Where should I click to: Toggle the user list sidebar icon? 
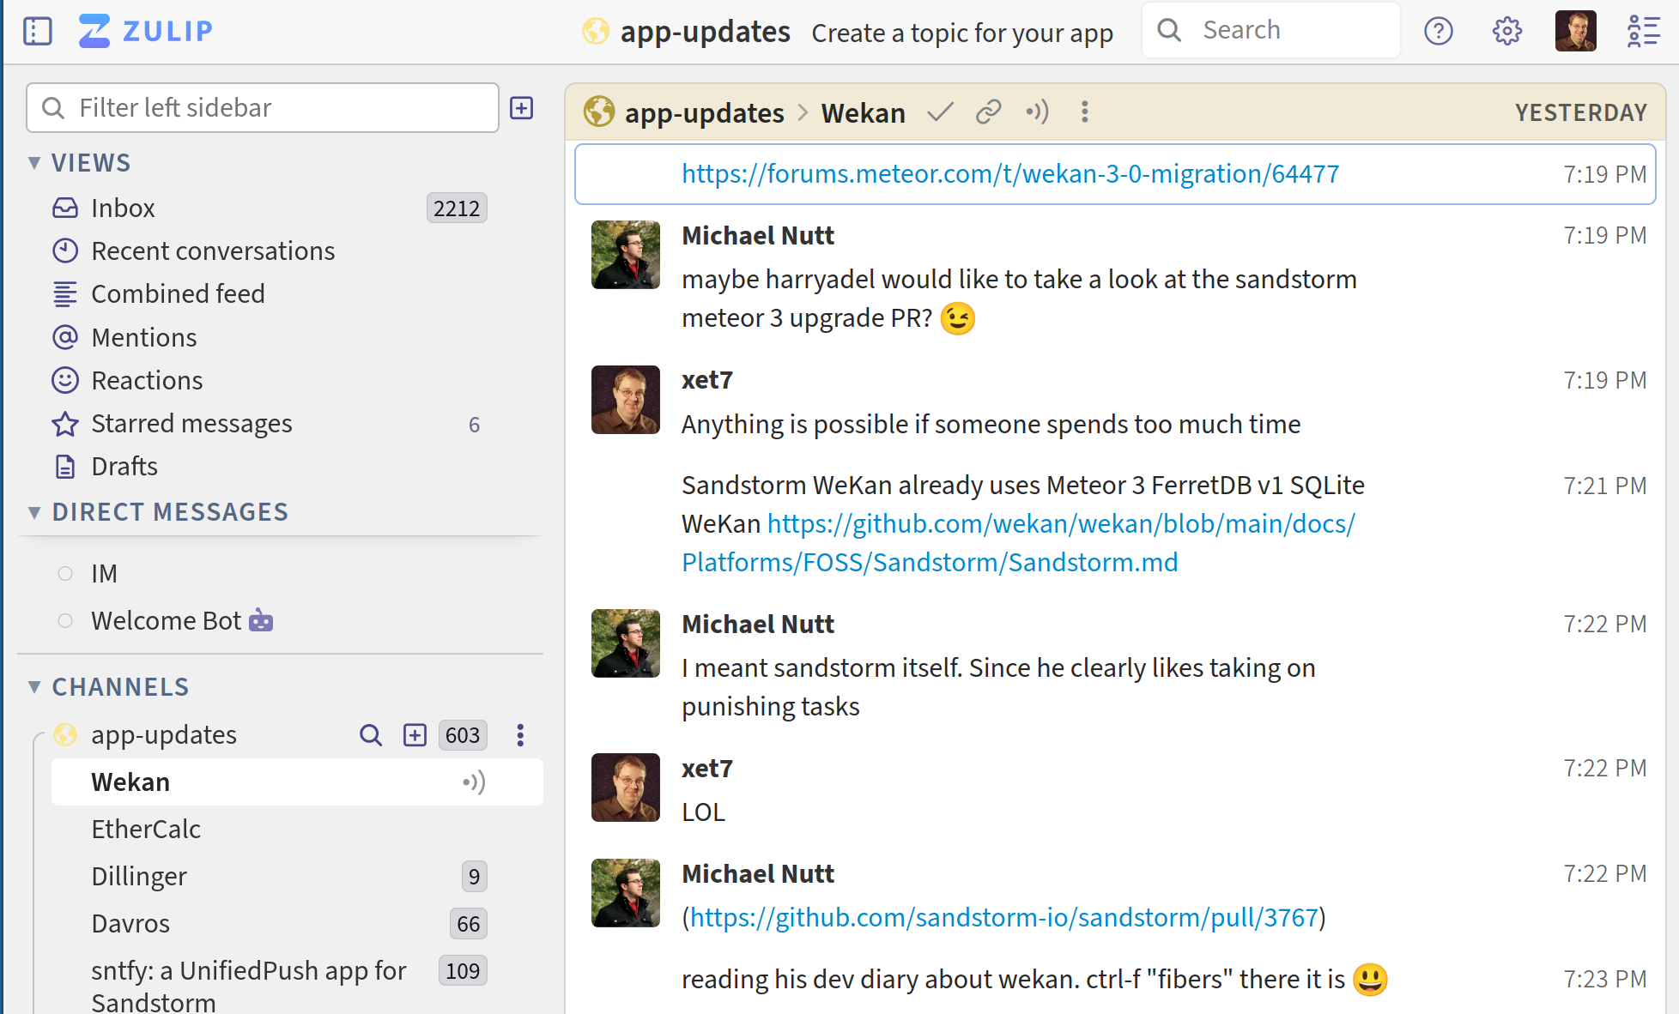[1643, 32]
